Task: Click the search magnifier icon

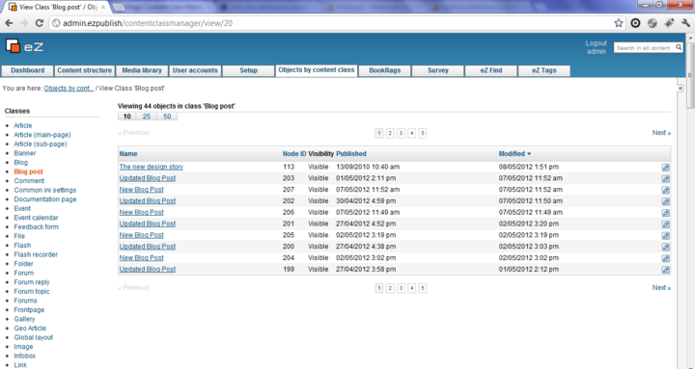Action: coord(679,47)
